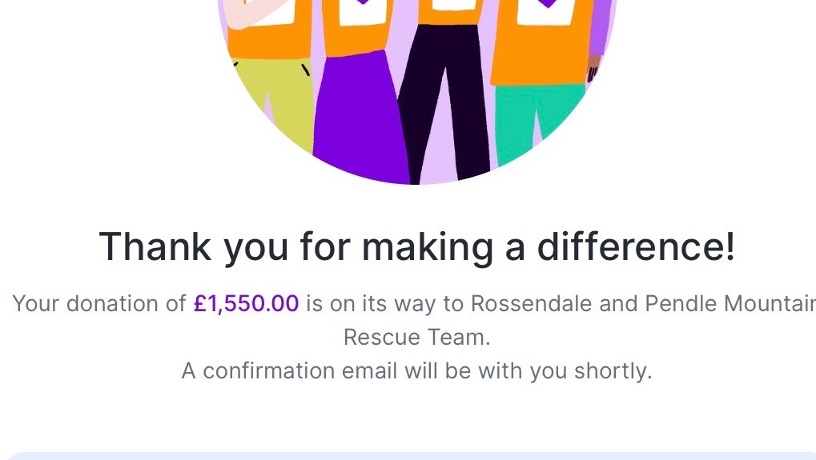The width and height of the screenshot is (816, 460).
Task: Click the 'Thank you for making a difference!' heading
Action: click(417, 246)
